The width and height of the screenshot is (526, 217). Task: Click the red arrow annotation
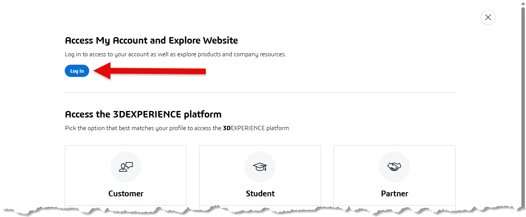click(x=150, y=71)
